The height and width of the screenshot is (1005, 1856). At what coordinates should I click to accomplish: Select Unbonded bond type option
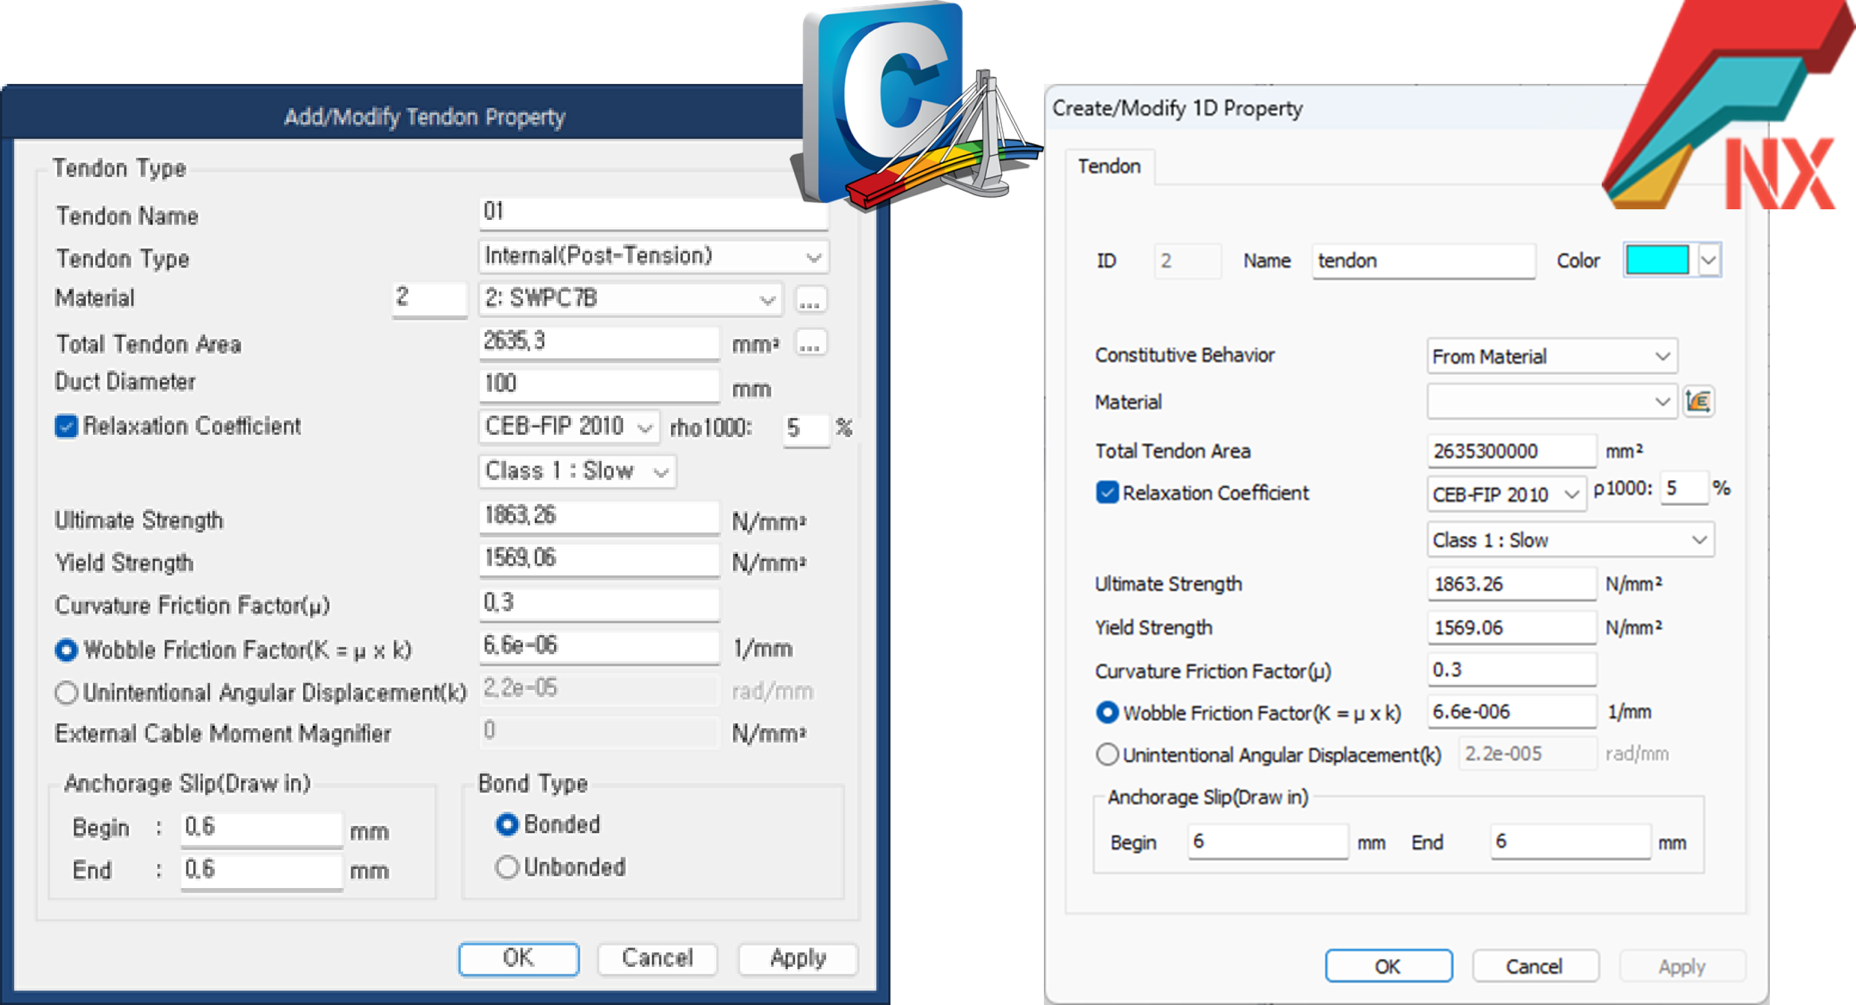507,867
